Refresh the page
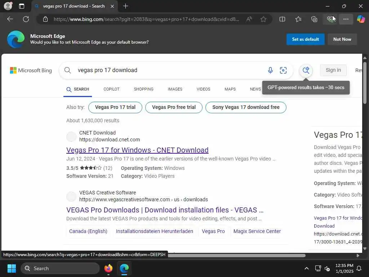The height and width of the screenshot is (277, 369). coord(26,19)
